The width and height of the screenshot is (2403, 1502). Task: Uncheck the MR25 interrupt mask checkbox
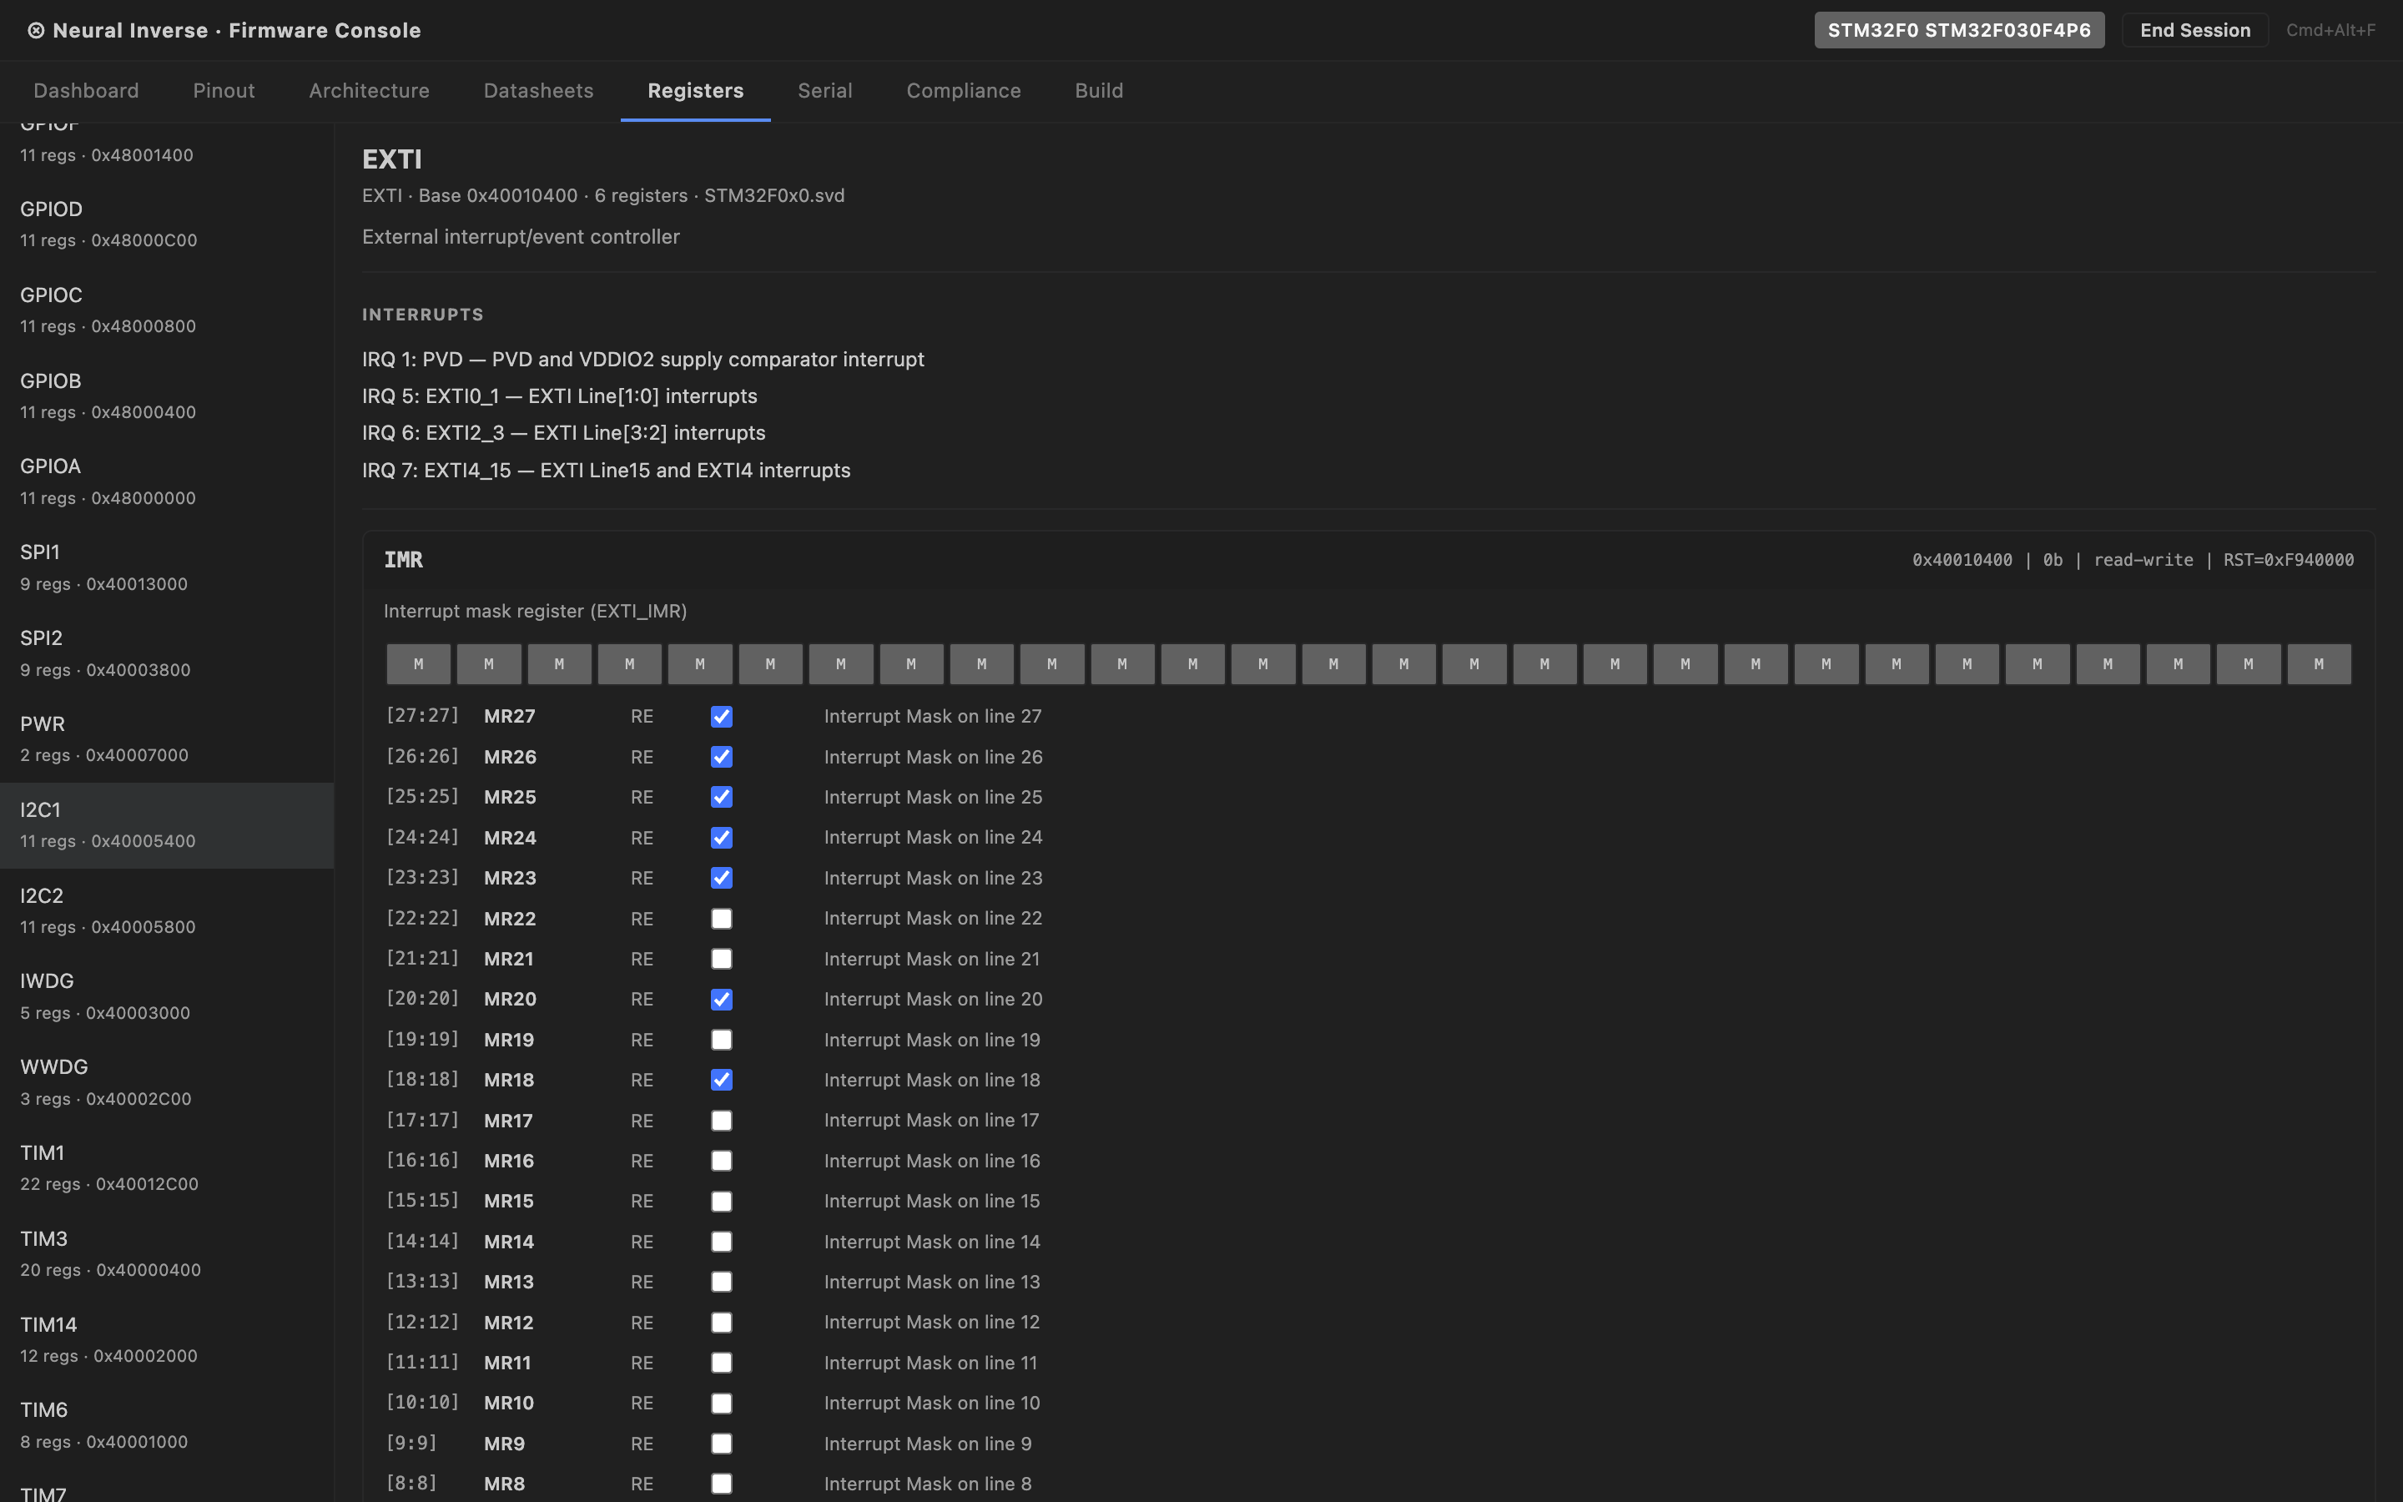[x=722, y=797]
